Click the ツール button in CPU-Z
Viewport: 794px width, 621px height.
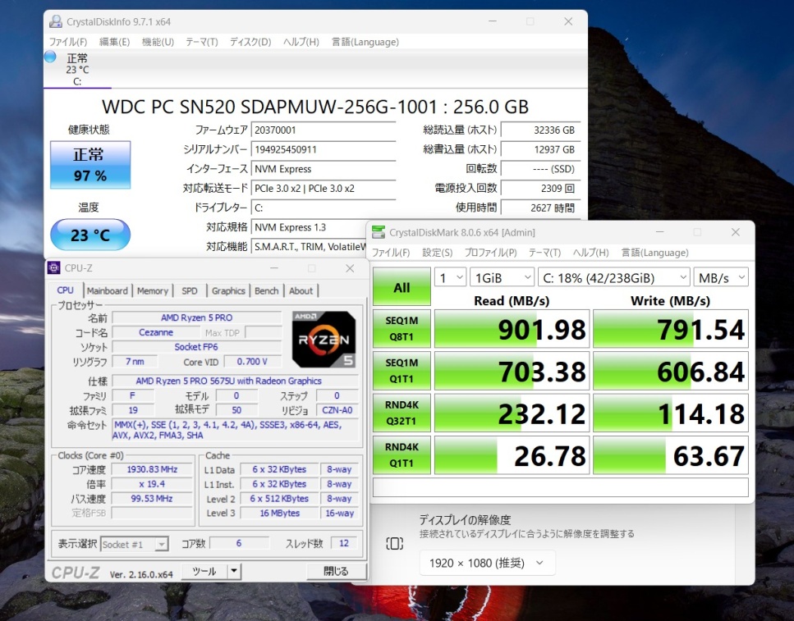[x=204, y=572]
